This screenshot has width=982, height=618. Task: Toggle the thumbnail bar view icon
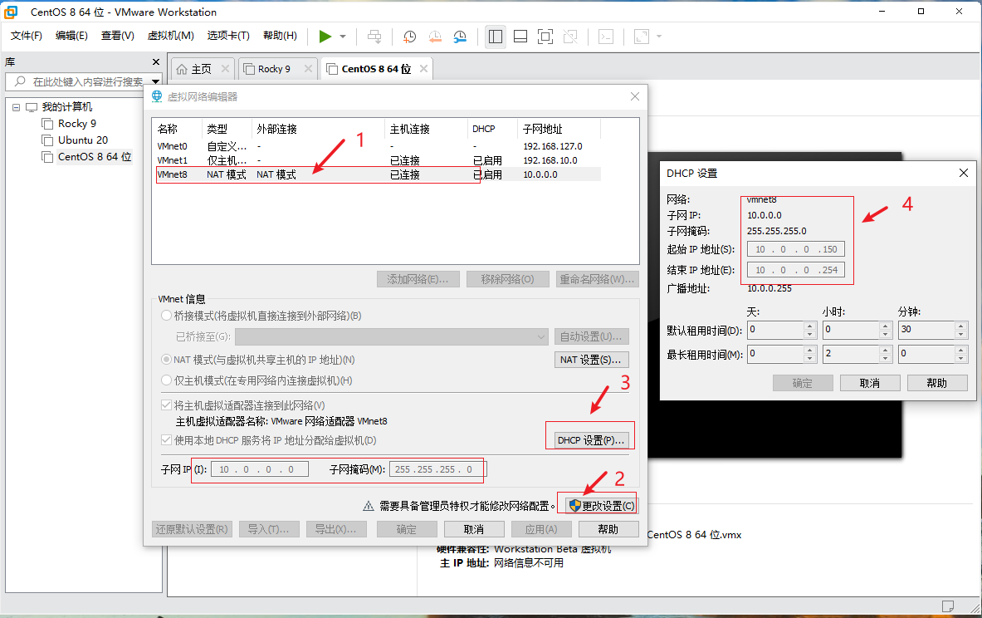[520, 37]
